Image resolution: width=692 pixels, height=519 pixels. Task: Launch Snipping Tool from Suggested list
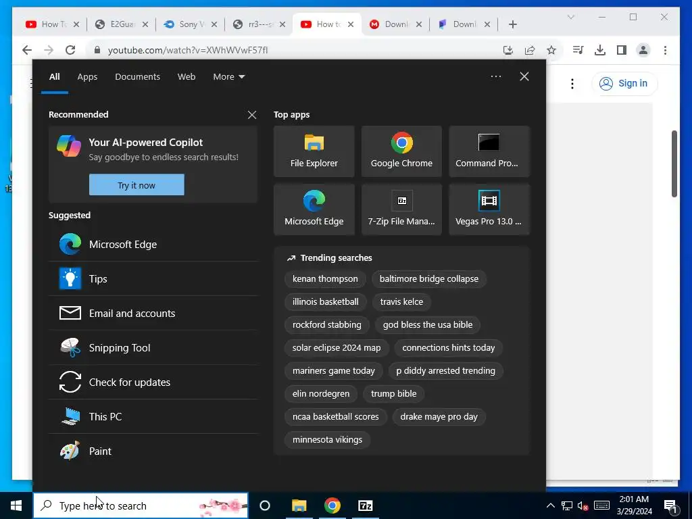click(153, 347)
